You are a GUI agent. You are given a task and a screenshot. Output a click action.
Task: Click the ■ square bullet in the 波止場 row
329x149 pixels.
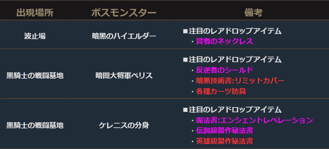pyautogui.click(x=185, y=31)
